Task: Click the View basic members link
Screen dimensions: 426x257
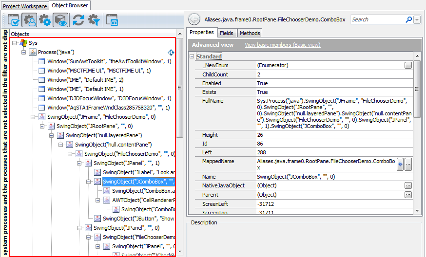Action: coord(282,45)
